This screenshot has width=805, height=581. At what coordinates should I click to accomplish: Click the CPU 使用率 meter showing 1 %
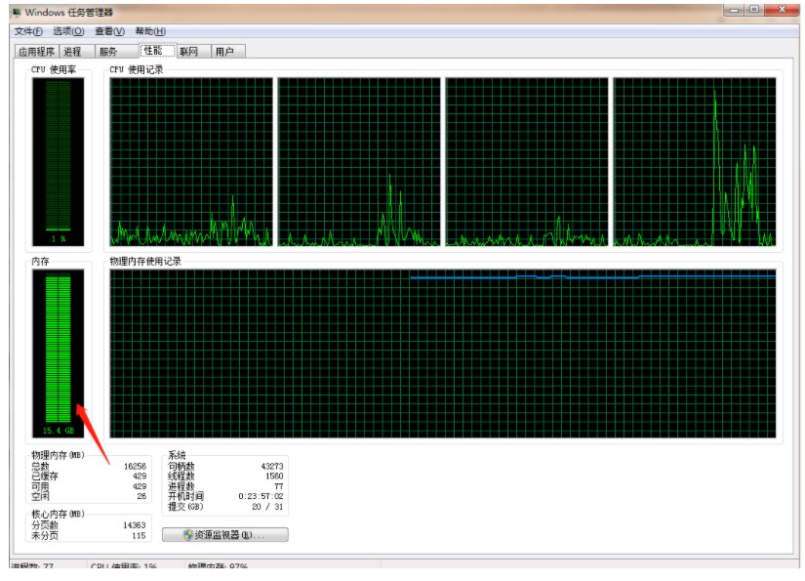pos(58,162)
